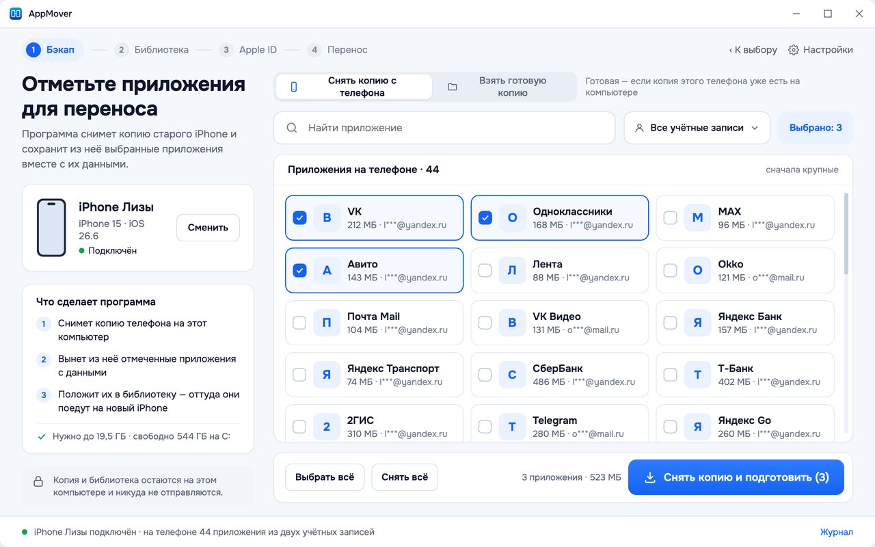Click the Okko app letter icon
The height and width of the screenshot is (547, 875).
(x=698, y=271)
